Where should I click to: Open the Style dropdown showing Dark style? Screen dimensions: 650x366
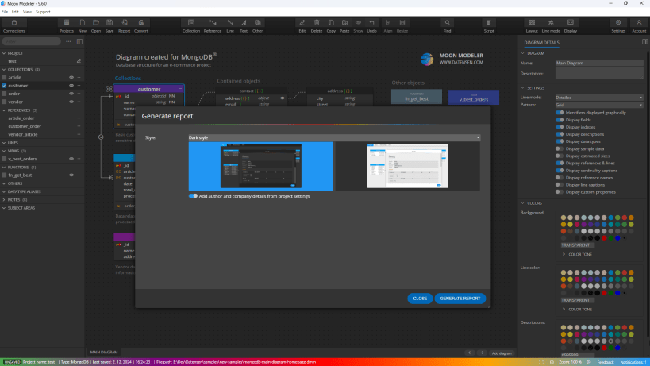click(334, 137)
